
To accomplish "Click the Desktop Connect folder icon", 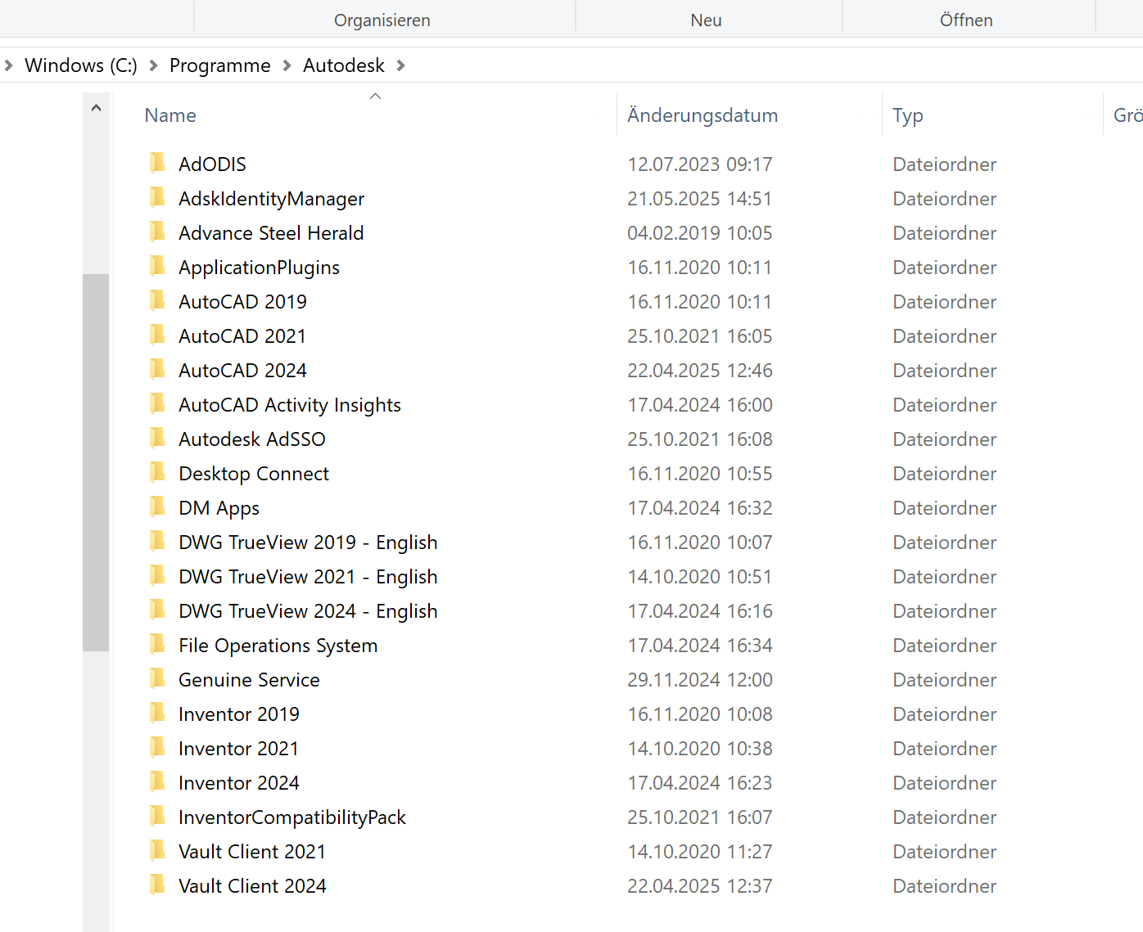I will tap(157, 472).
